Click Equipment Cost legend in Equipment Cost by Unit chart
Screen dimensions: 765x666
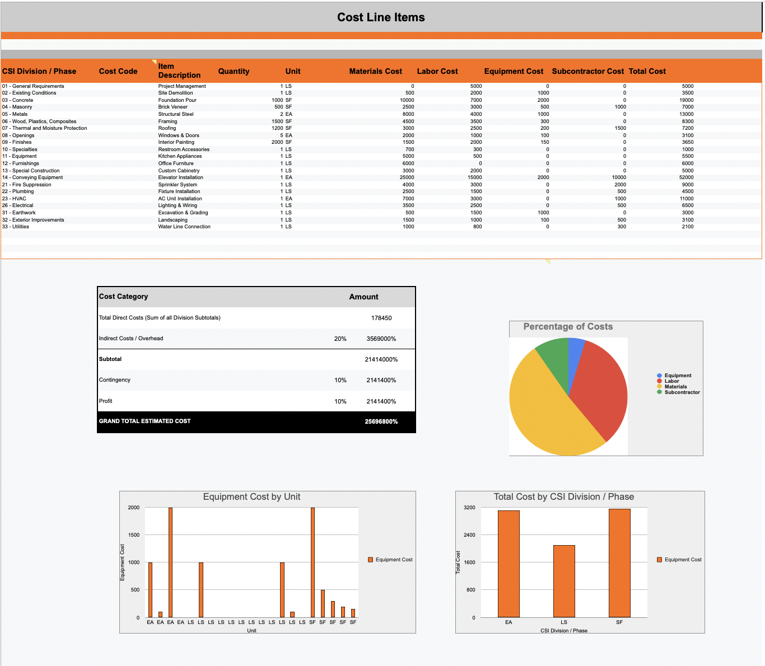(390, 559)
